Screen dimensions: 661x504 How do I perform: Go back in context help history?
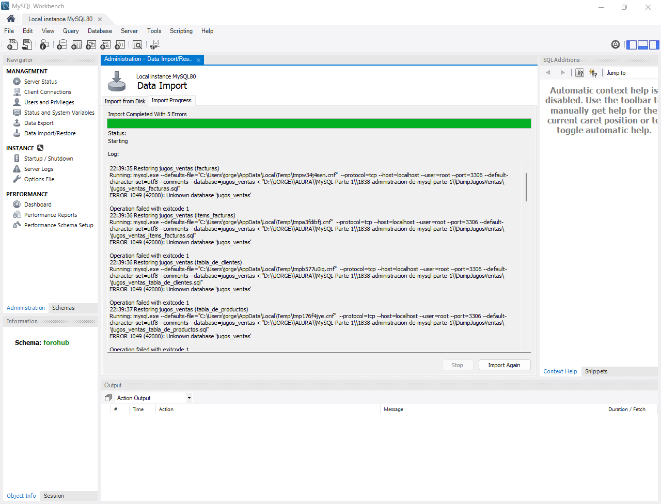[x=548, y=73]
